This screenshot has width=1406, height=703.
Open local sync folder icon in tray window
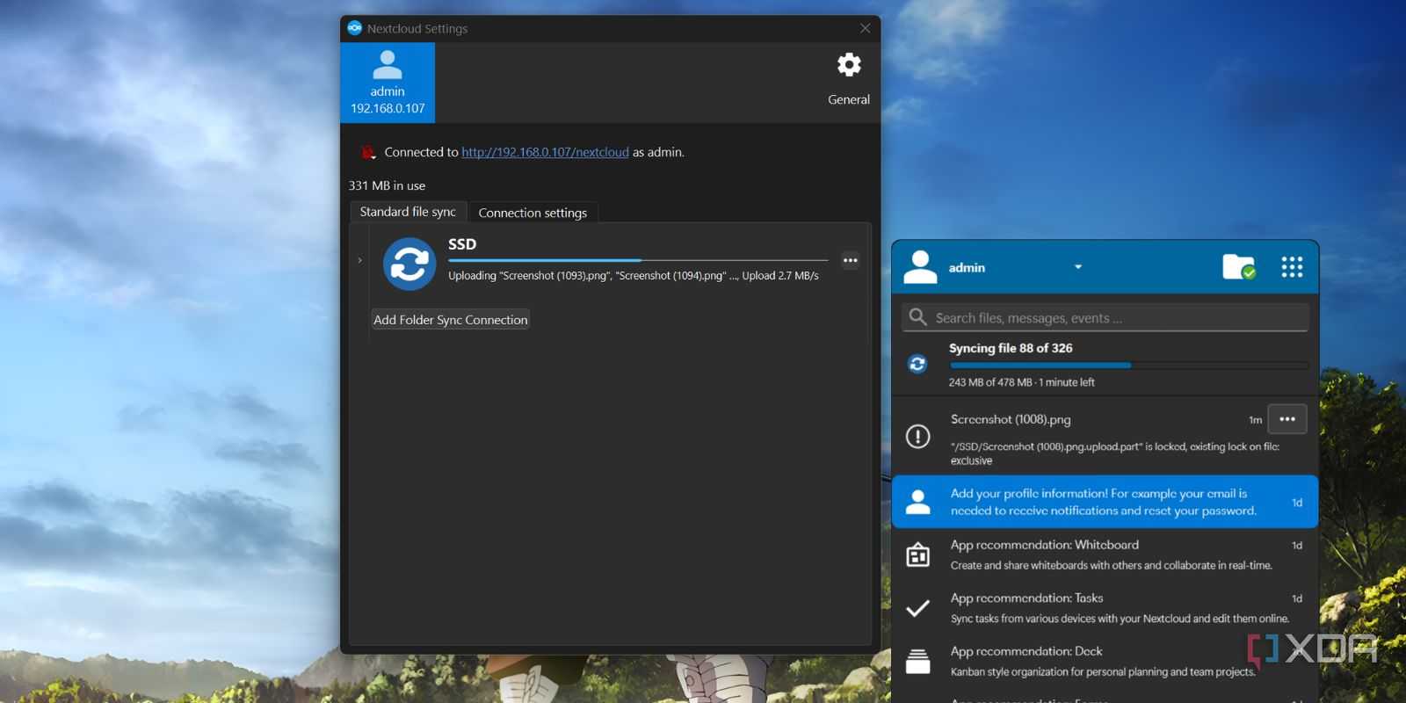pos(1239,266)
